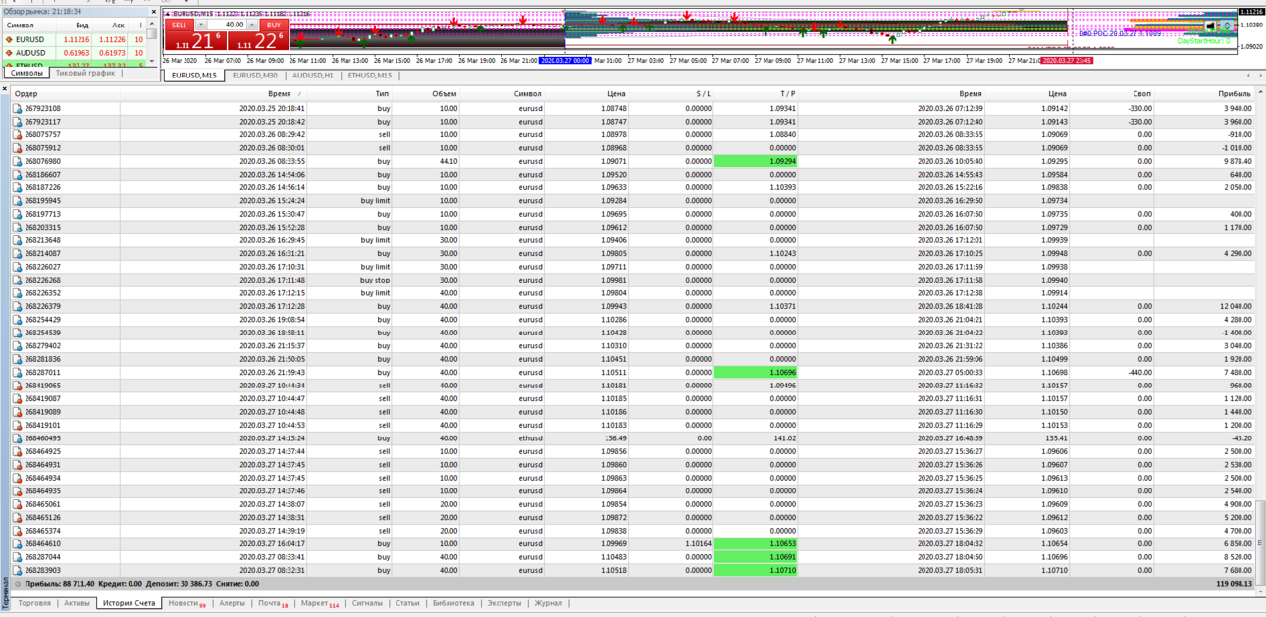Click the speaker icon on the chart
1266x617 pixels.
point(1211,26)
